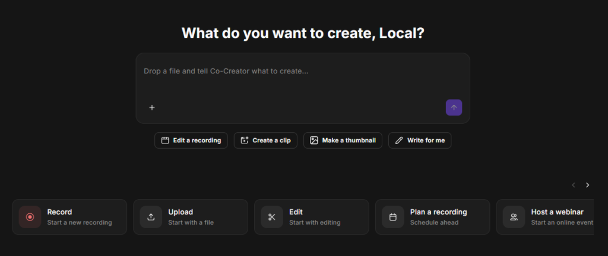Pick the Make a thumbnail suggestion

(343, 140)
